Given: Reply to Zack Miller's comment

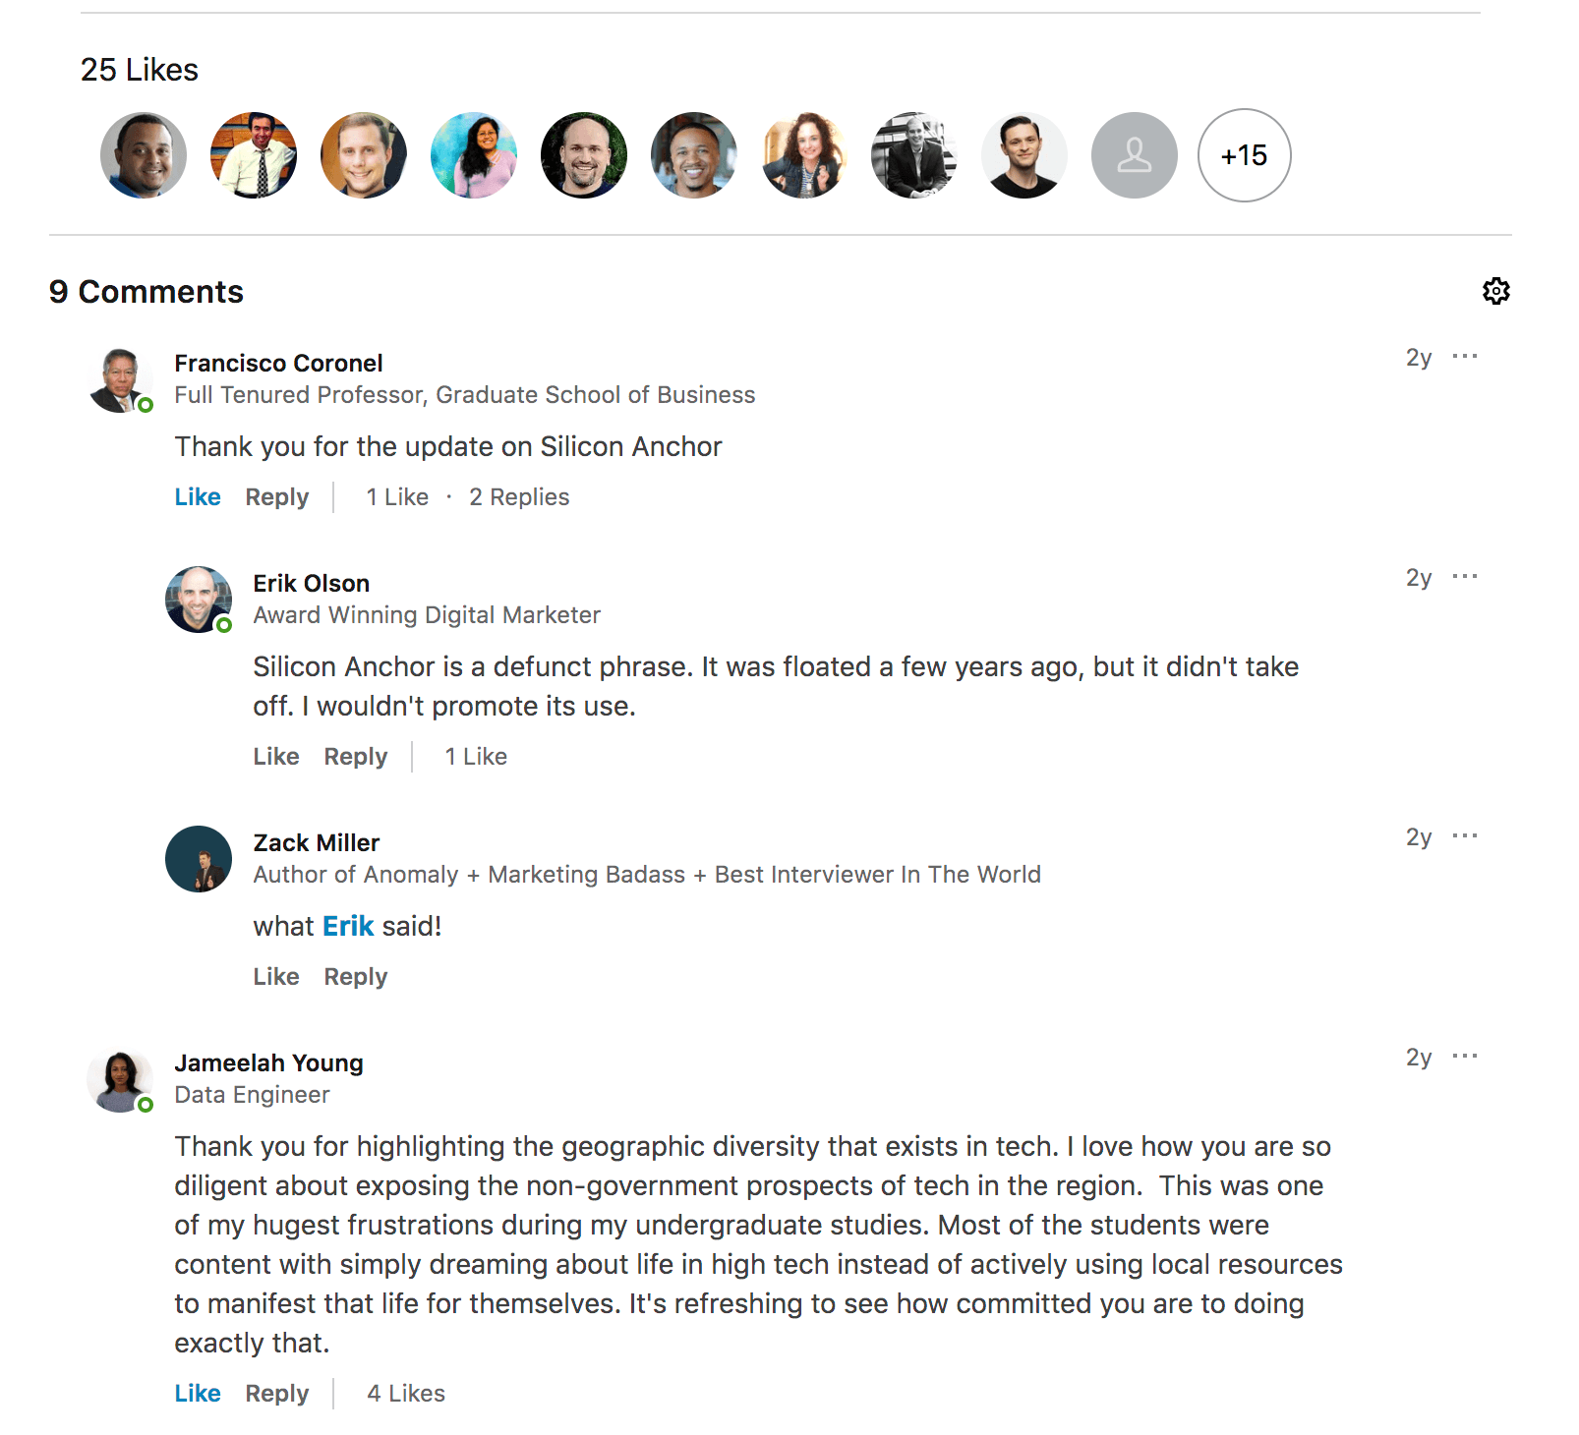Looking at the screenshot, I should click(356, 977).
